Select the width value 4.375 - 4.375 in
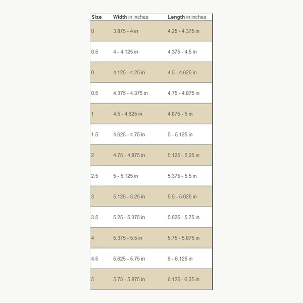Screen dimensions: 303x303 130,93
